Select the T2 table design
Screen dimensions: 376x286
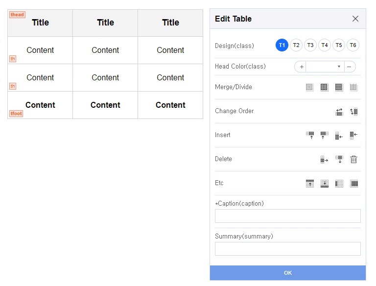(296, 46)
